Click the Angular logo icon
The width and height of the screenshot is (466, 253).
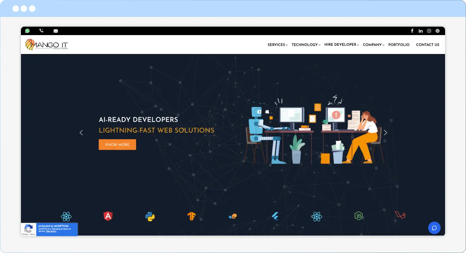(x=108, y=216)
